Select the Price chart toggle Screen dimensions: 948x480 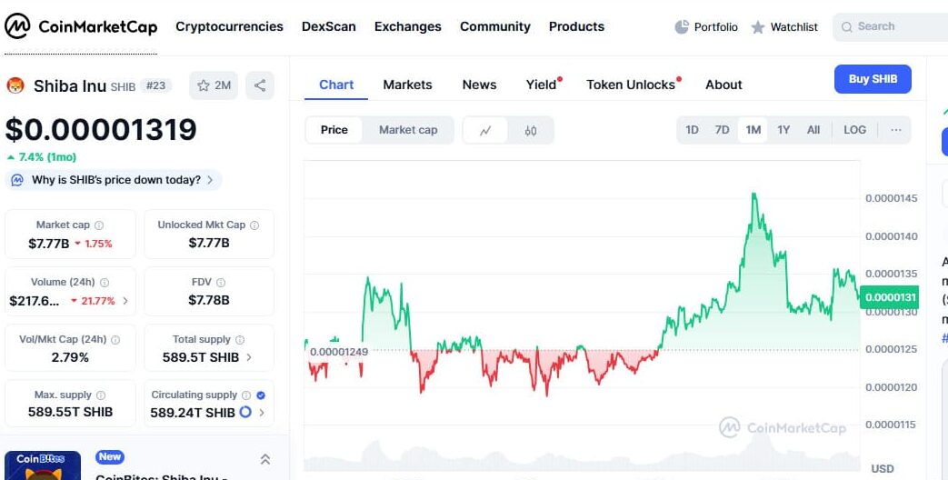(334, 130)
